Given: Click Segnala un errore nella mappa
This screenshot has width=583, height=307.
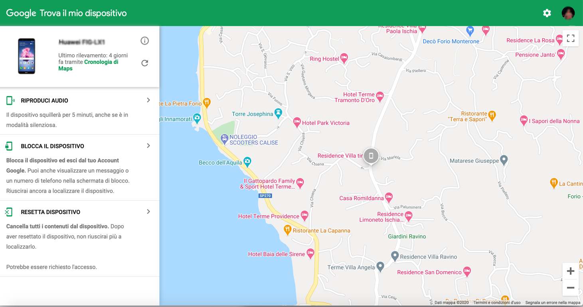Looking at the screenshot, I should tap(553, 303).
